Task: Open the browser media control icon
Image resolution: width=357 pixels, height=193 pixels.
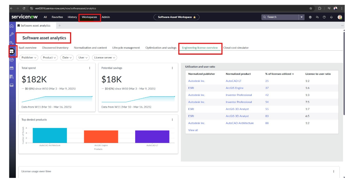Action: pos(329,8)
